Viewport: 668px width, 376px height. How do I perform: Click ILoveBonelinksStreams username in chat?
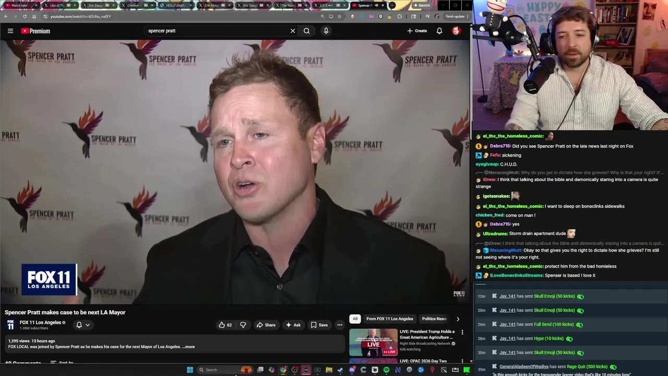point(517,275)
